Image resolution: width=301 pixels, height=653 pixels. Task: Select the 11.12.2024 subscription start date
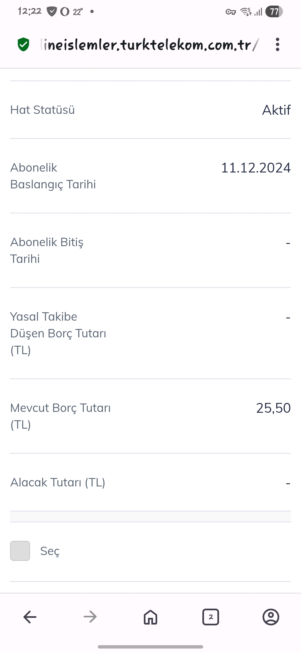(256, 168)
